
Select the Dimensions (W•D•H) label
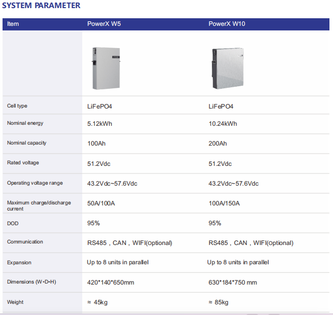[31, 282]
